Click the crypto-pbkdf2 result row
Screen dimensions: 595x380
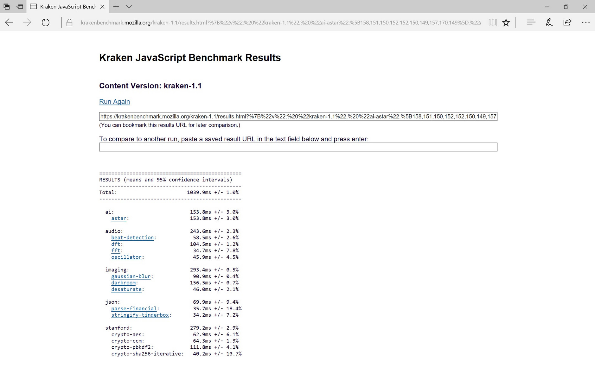click(175, 347)
